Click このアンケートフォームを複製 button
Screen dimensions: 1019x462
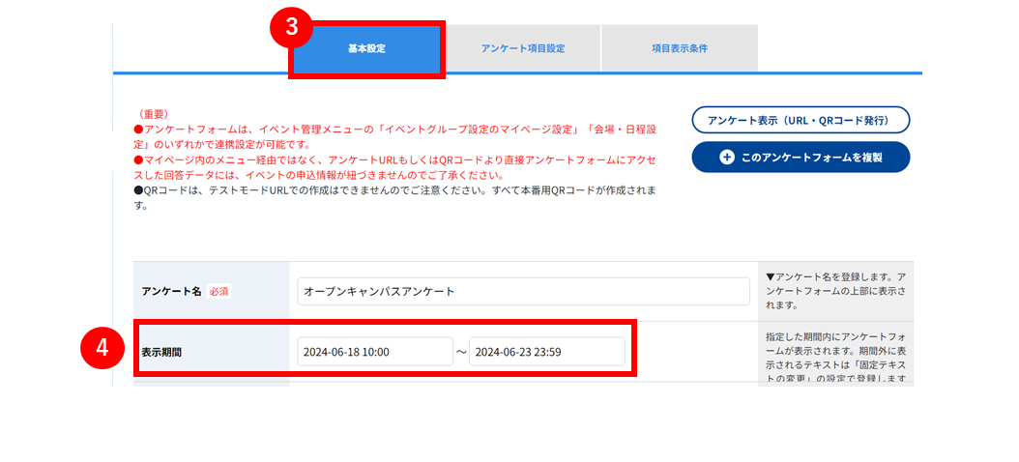801,158
